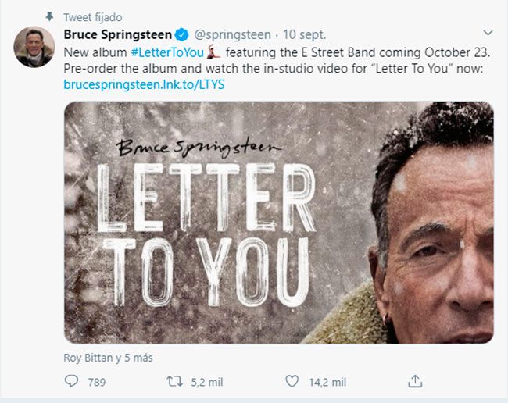Open the tweet's 10 sept. timestamp
The image size is (508, 403).
point(305,35)
